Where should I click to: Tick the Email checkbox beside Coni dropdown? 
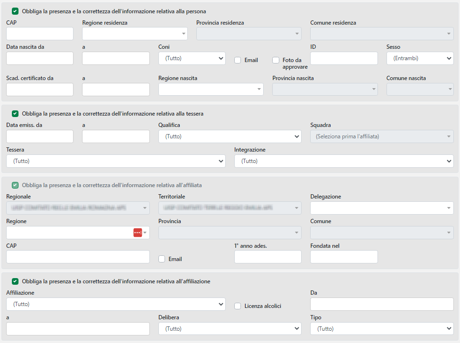(x=238, y=60)
